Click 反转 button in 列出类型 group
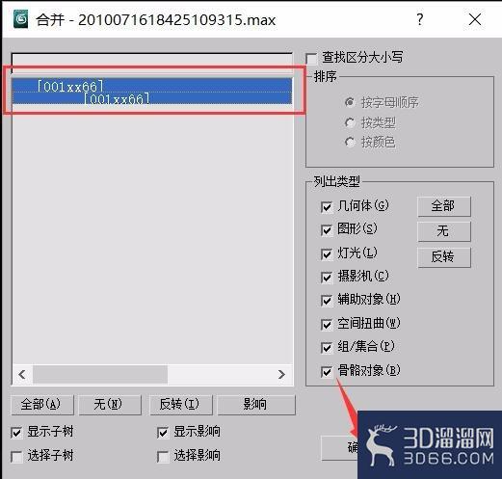 pos(444,257)
